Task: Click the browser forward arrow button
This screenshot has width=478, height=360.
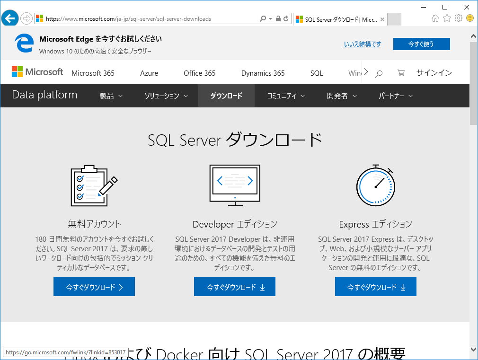Action: [27, 18]
